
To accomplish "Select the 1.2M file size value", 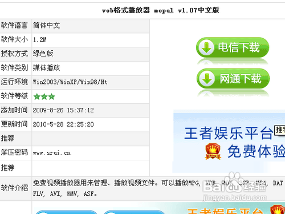I will [x=40, y=39].
